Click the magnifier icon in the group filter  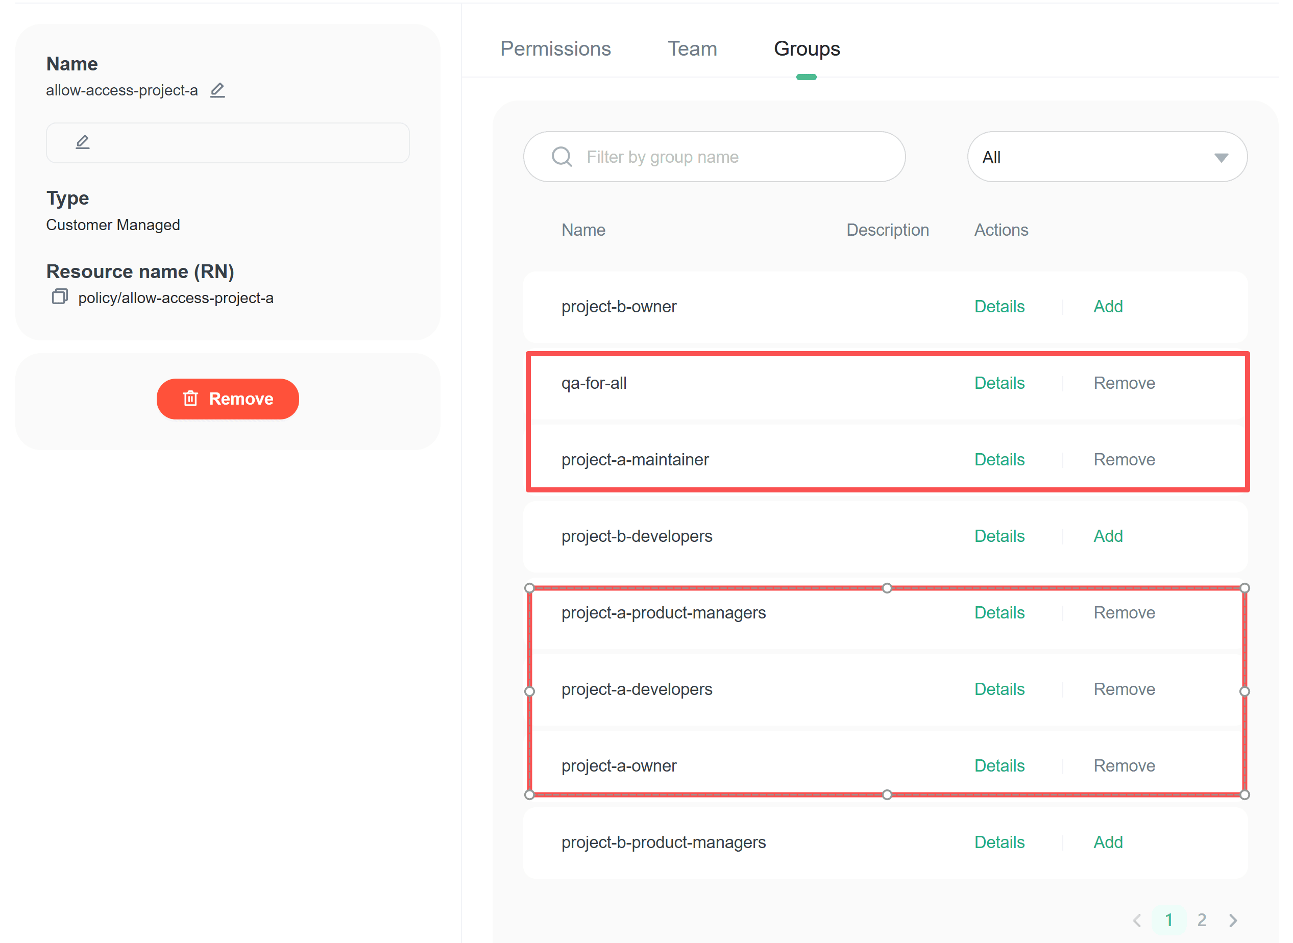562,157
